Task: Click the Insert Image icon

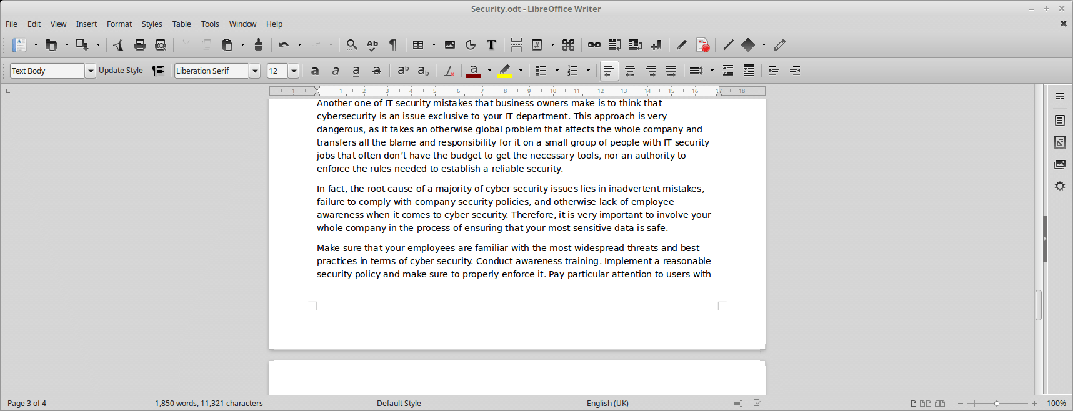Action: tap(450, 45)
